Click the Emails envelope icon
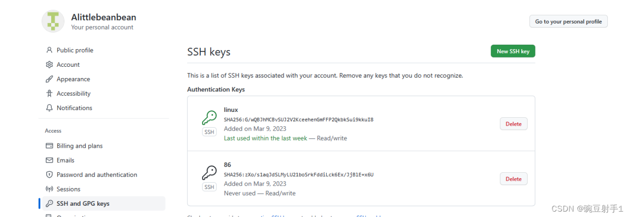The height and width of the screenshot is (217, 630). [49, 161]
